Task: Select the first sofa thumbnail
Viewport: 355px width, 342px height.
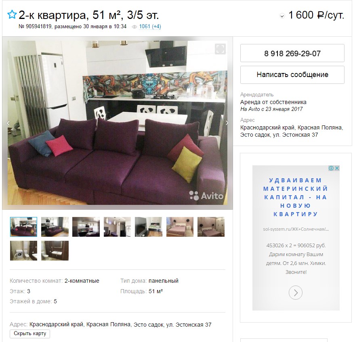Action: (x=23, y=227)
